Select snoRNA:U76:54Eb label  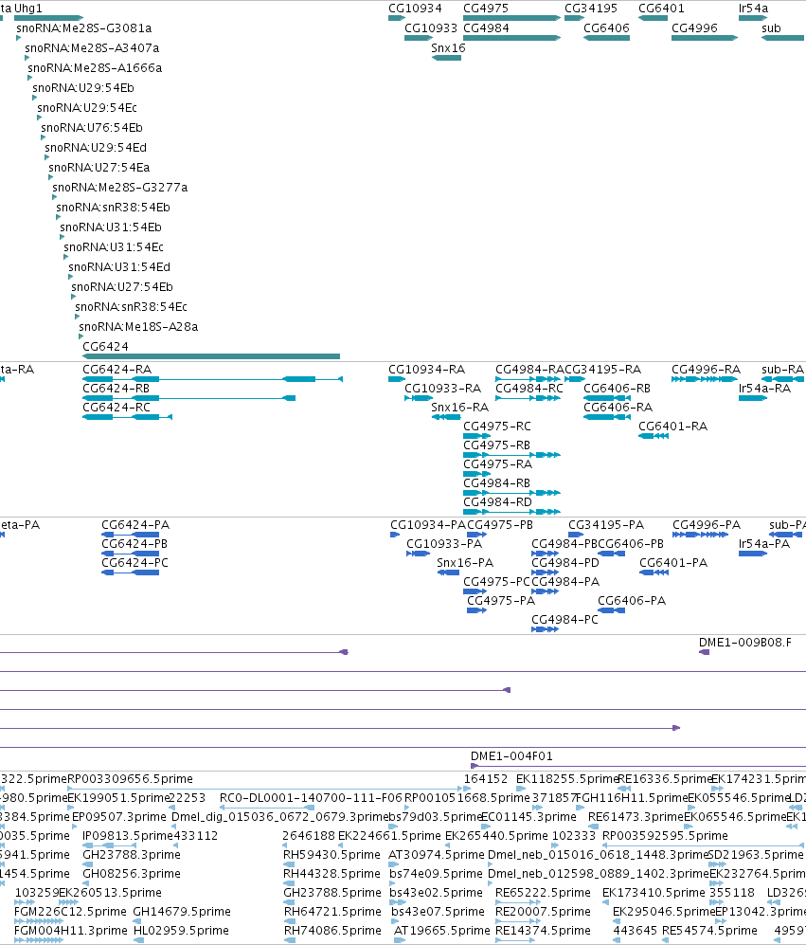click(92, 128)
